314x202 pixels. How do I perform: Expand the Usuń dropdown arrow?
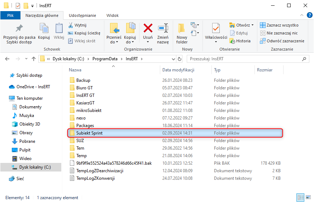[x=148, y=42]
